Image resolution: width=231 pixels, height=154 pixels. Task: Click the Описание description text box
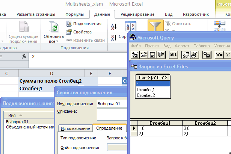pyautogui.click(x=112, y=115)
